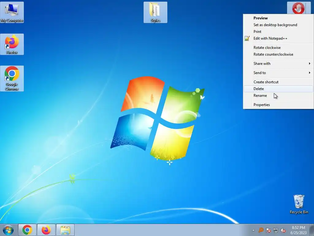Expand the Send to submenu arrow

coord(310,73)
